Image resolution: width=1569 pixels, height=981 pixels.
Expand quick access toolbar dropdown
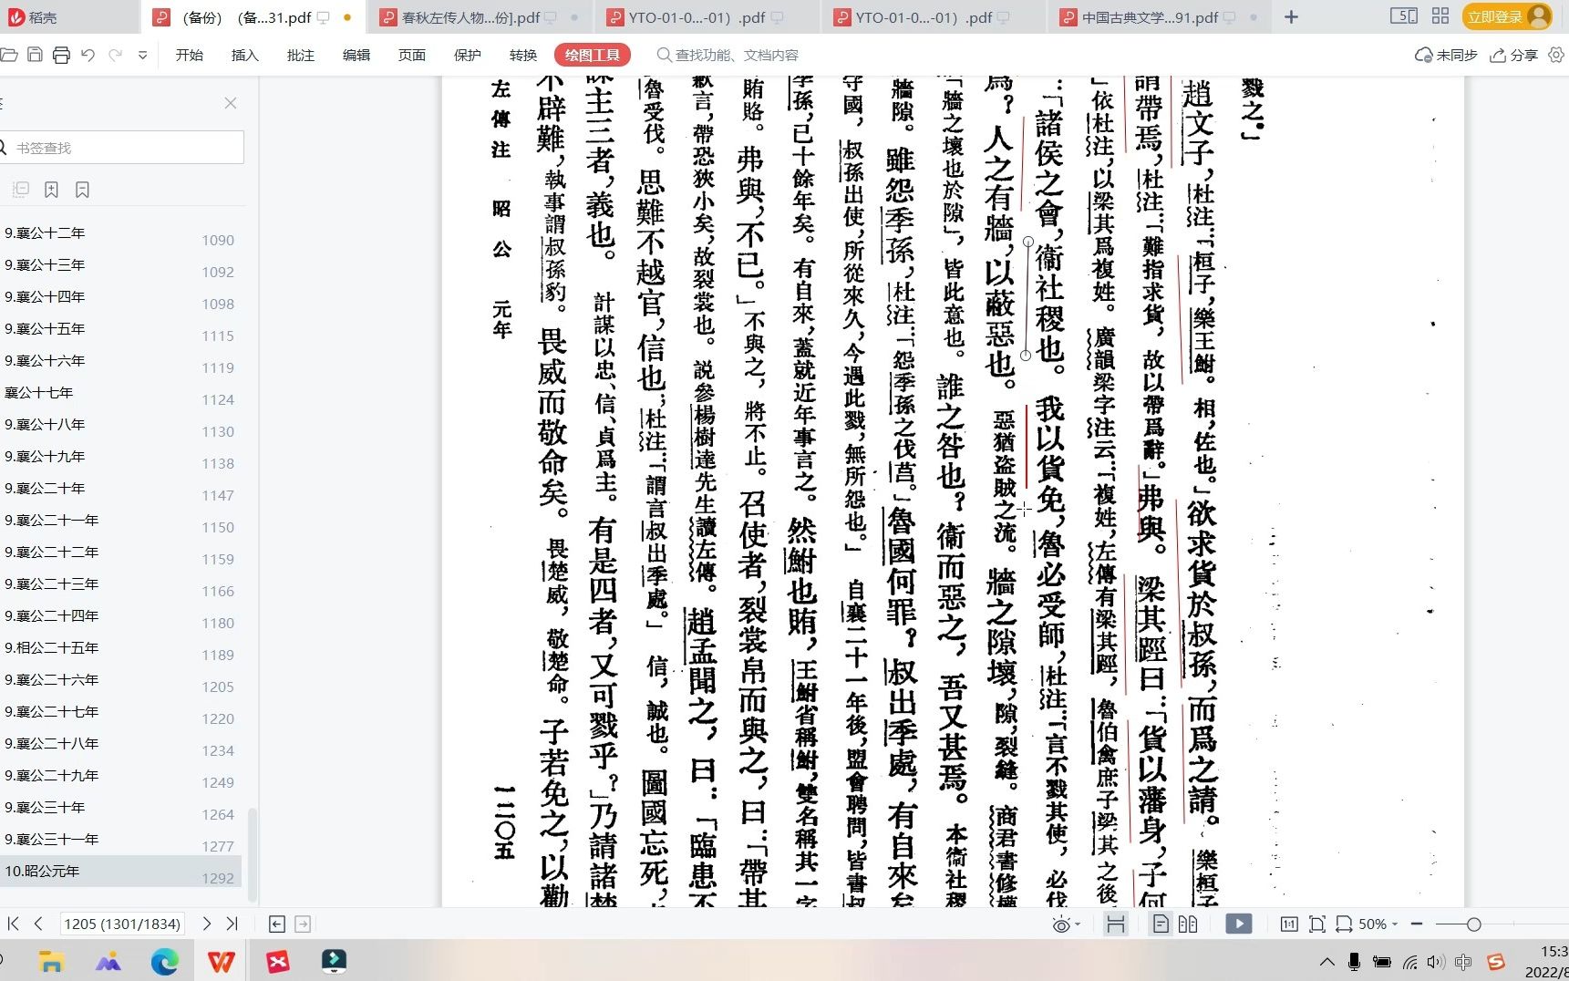(142, 56)
